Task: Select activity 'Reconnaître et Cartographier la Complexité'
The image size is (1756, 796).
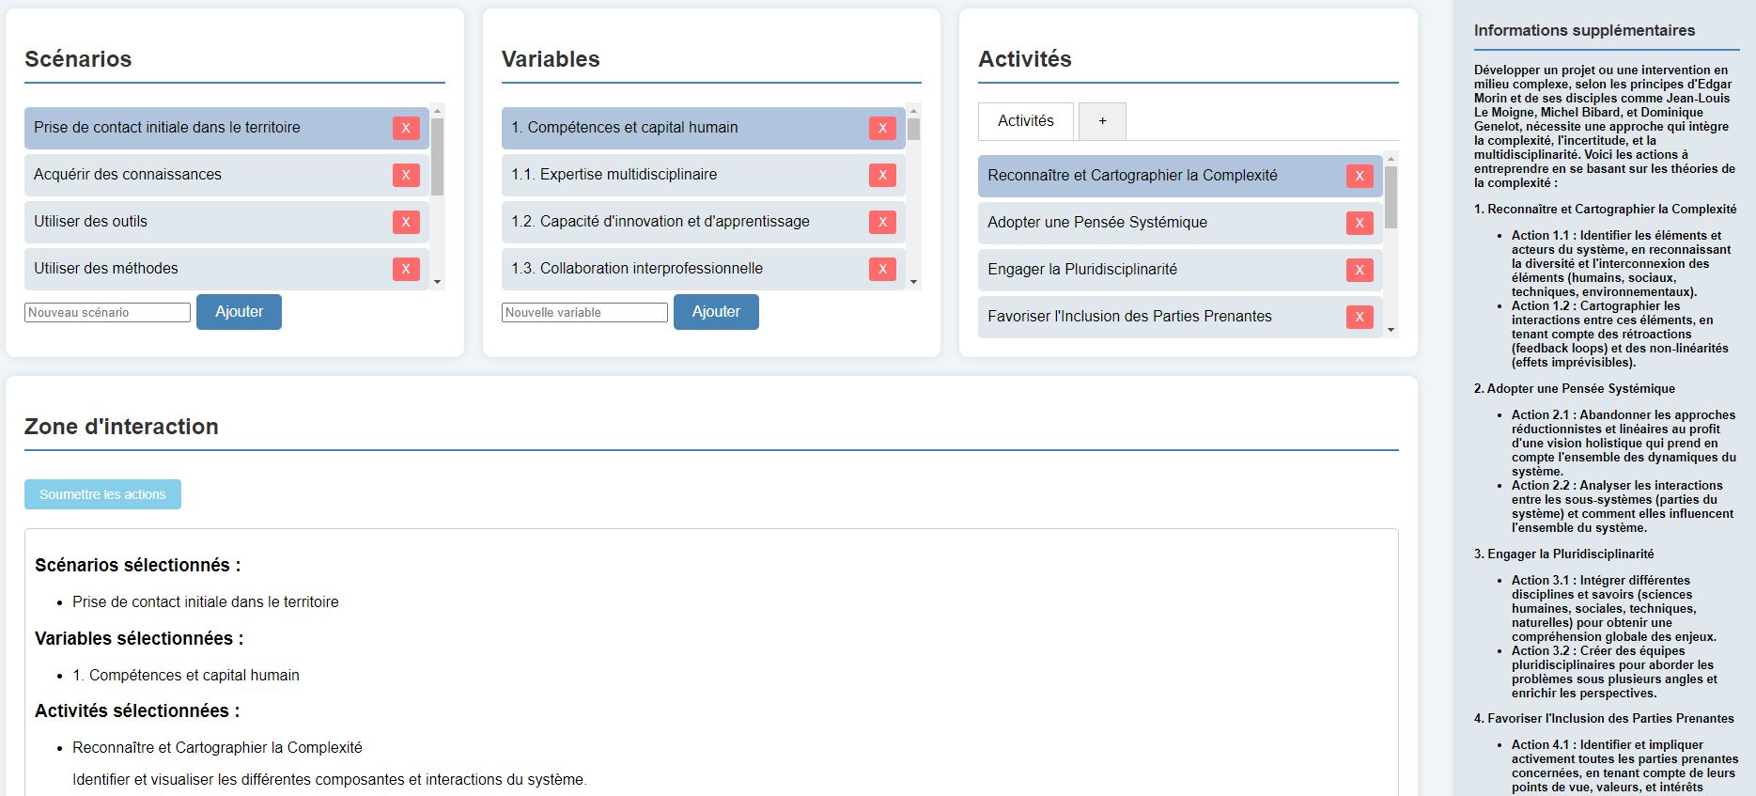Action: click(x=1180, y=176)
